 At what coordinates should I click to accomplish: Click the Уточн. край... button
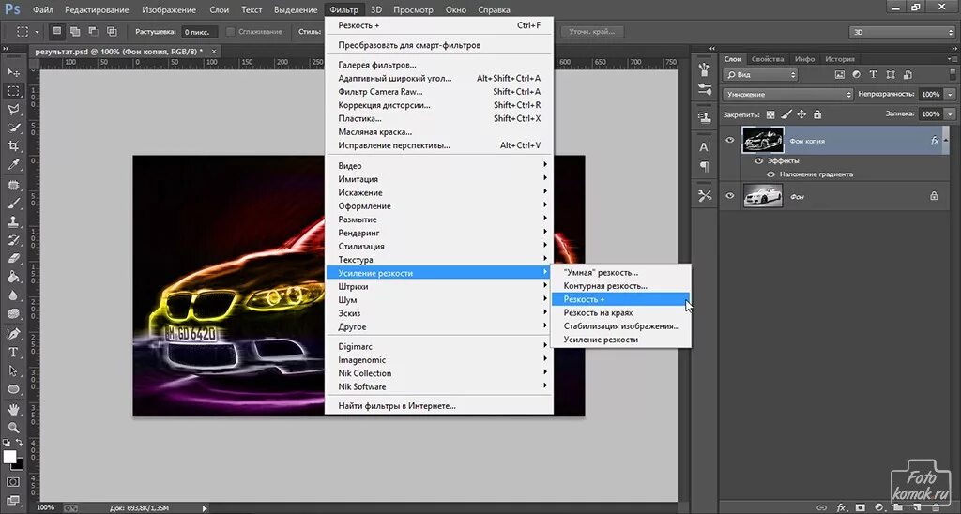(x=591, y=31)
